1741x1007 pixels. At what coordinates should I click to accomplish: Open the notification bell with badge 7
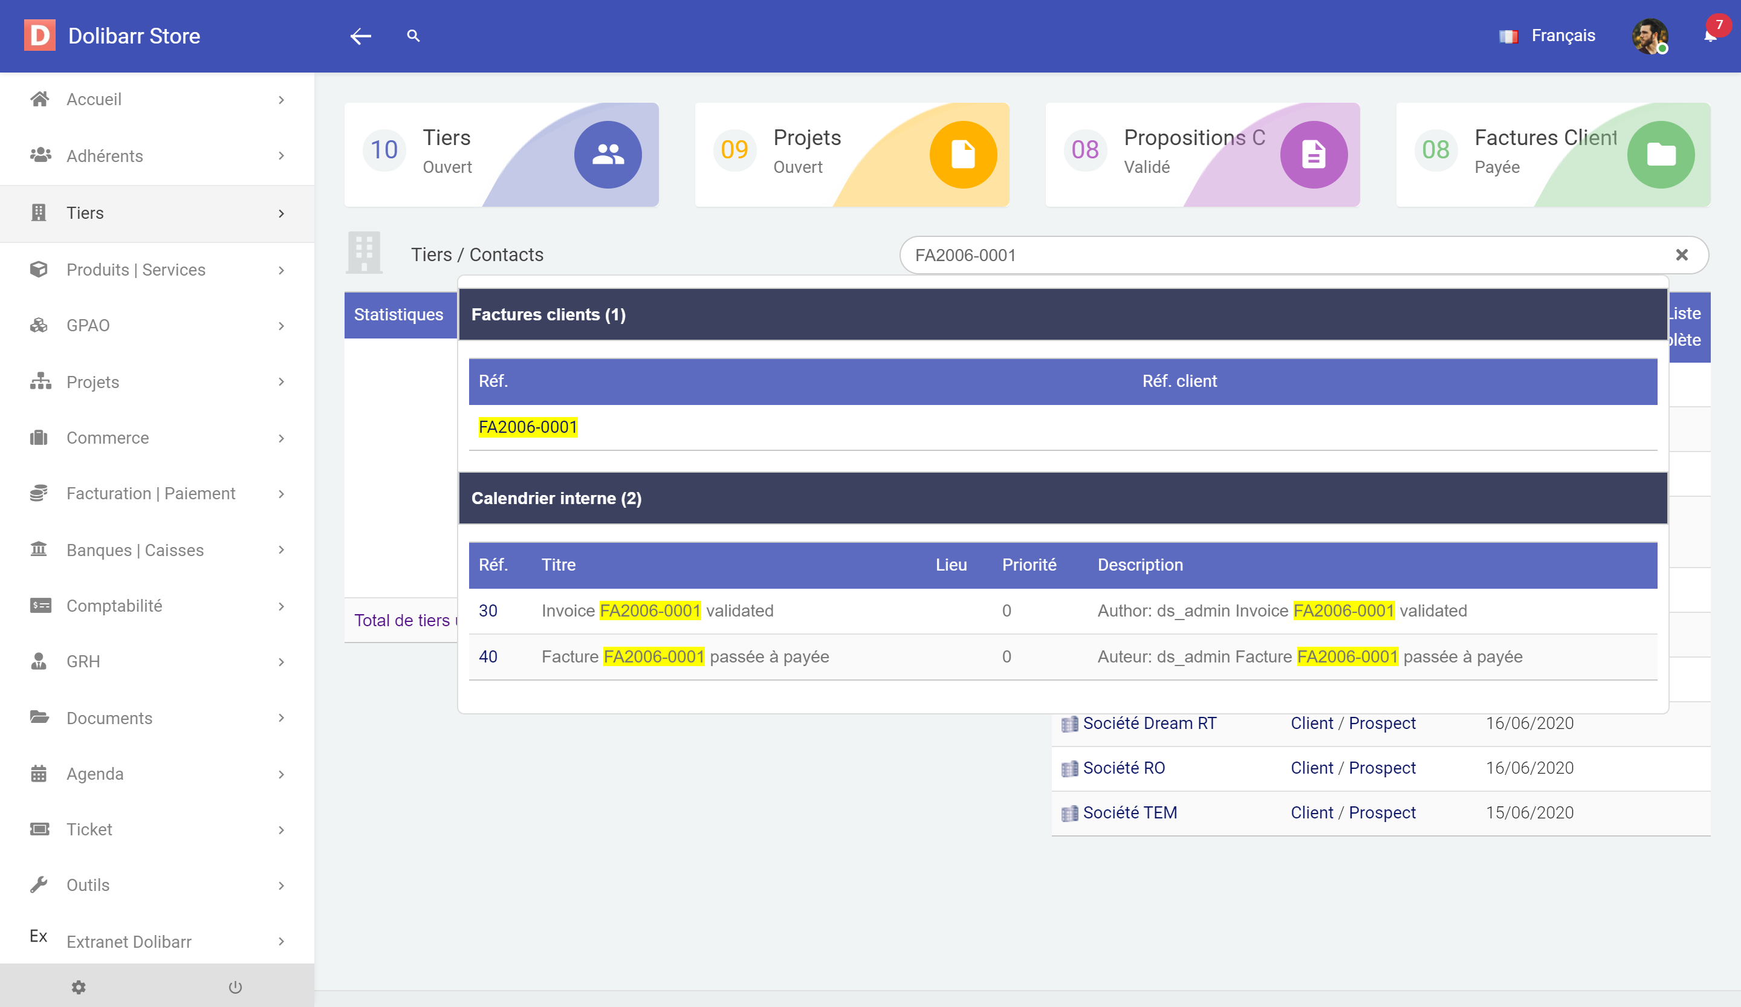[x=1710, y=36]
